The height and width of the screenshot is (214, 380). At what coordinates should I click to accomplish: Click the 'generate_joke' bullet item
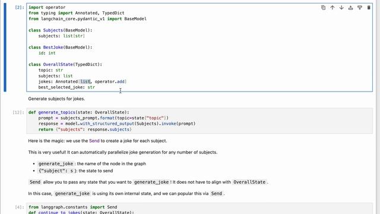click(92, 163)
